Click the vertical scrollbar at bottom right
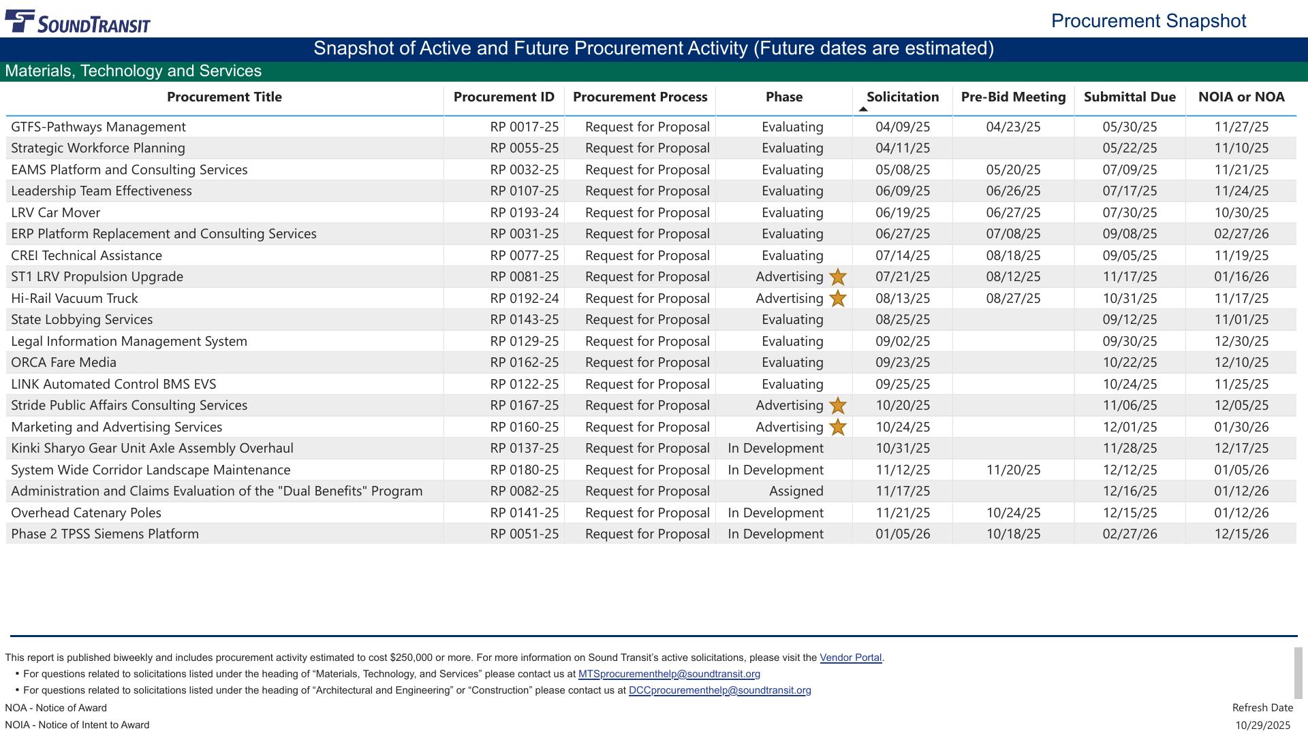The image size is (1308, 746). [1298, 672]
